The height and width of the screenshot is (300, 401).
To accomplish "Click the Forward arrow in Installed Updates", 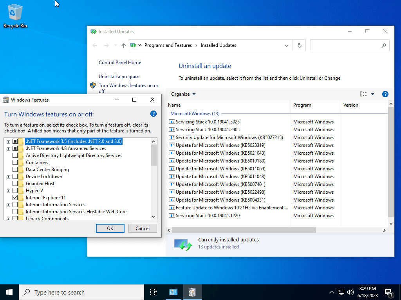I will [107, 45].
